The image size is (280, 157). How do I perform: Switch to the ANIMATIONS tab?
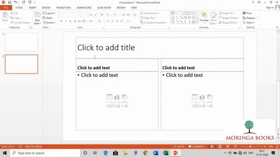click(x=84, y=8)
